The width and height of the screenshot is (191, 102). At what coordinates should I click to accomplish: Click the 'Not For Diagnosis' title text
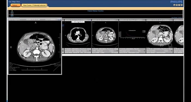(x=14, y=20)
